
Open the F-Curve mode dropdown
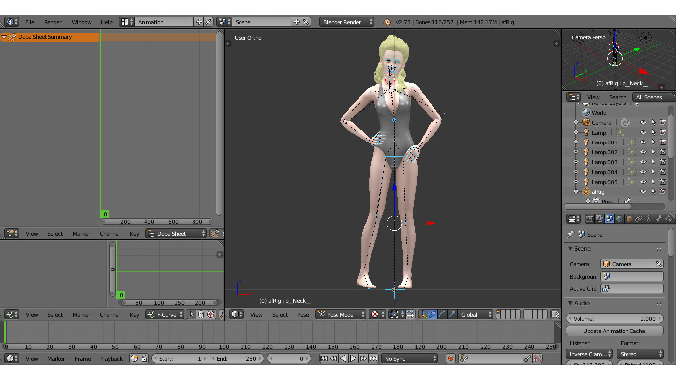pos(165,314)
